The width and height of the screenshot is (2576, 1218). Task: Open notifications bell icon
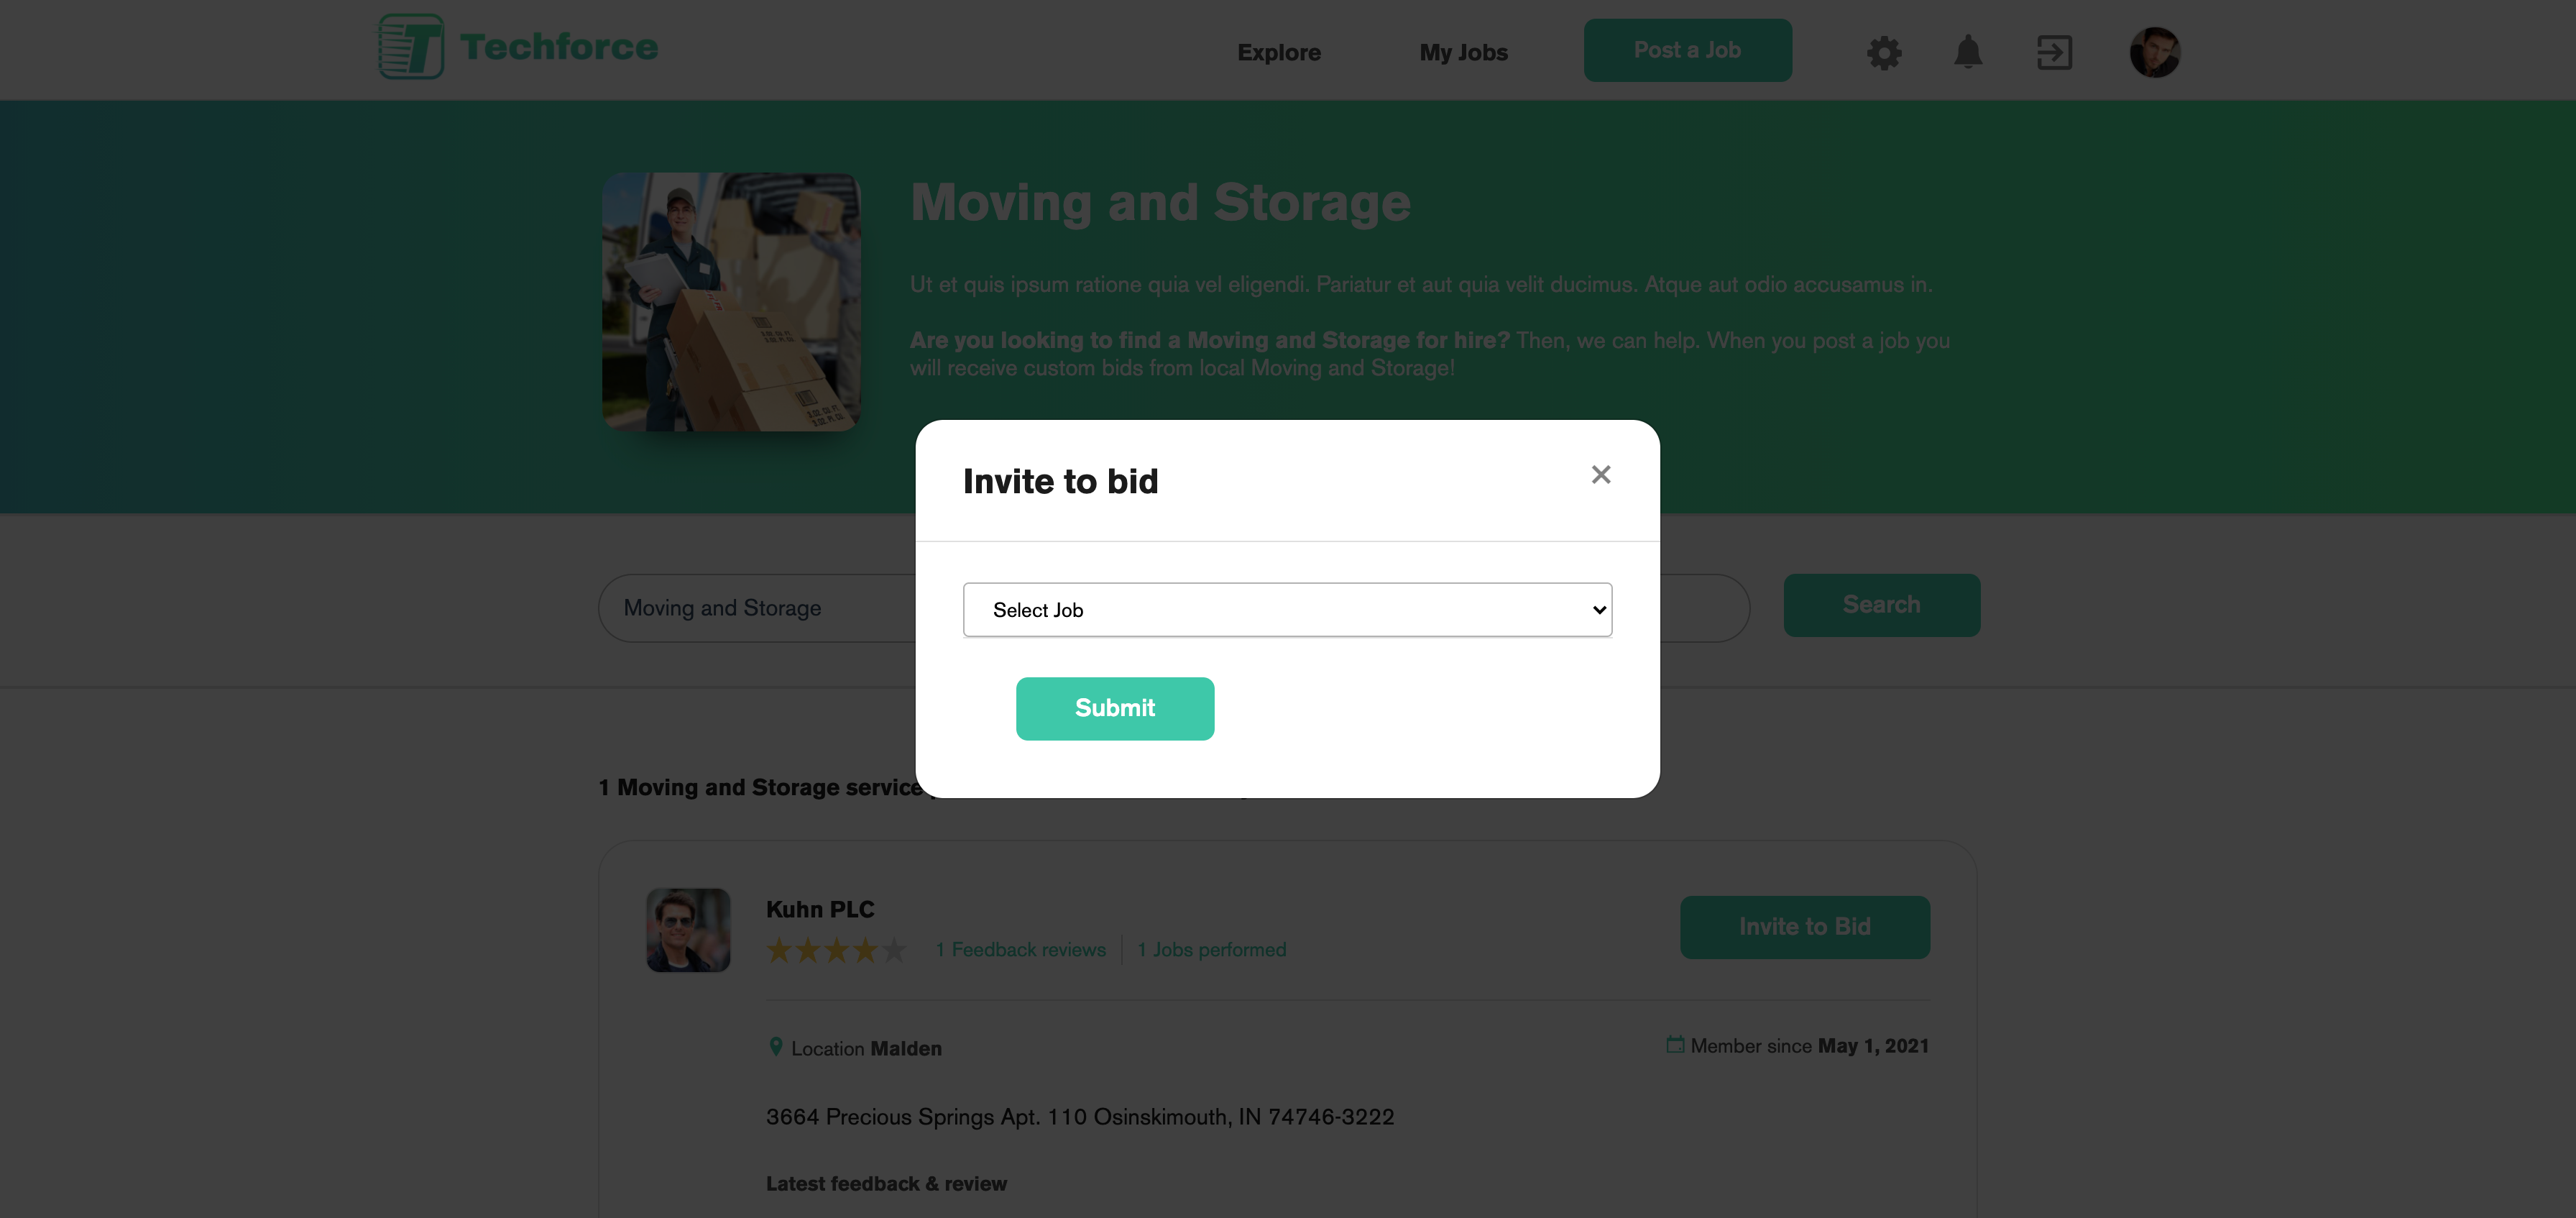coord(1967,52)
